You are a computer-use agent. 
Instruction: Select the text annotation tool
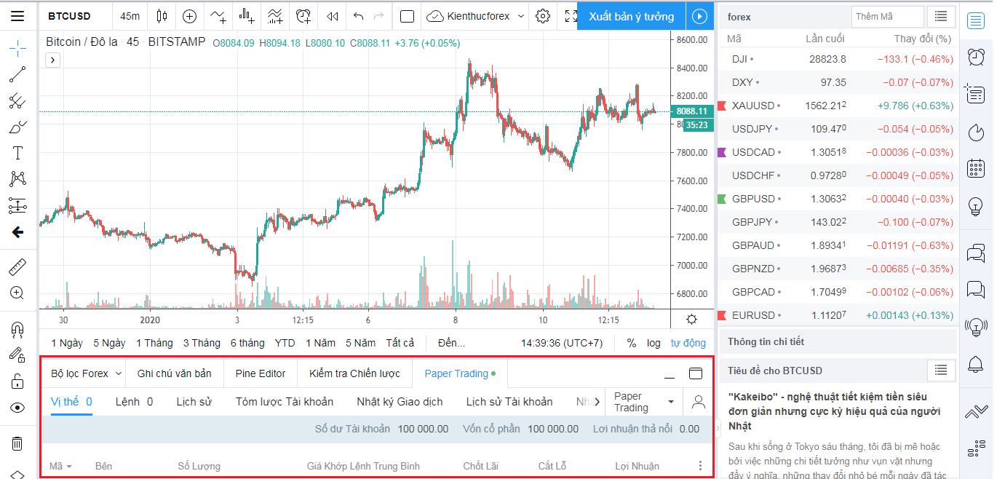pyautogui.click(x=17, y=153)
